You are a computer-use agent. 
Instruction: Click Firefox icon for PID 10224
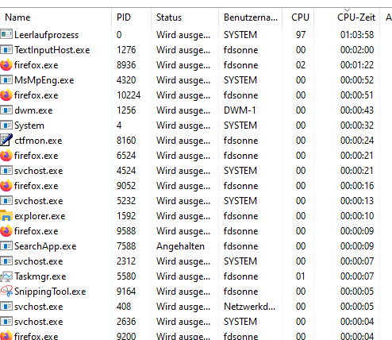(x=6, y=95)
